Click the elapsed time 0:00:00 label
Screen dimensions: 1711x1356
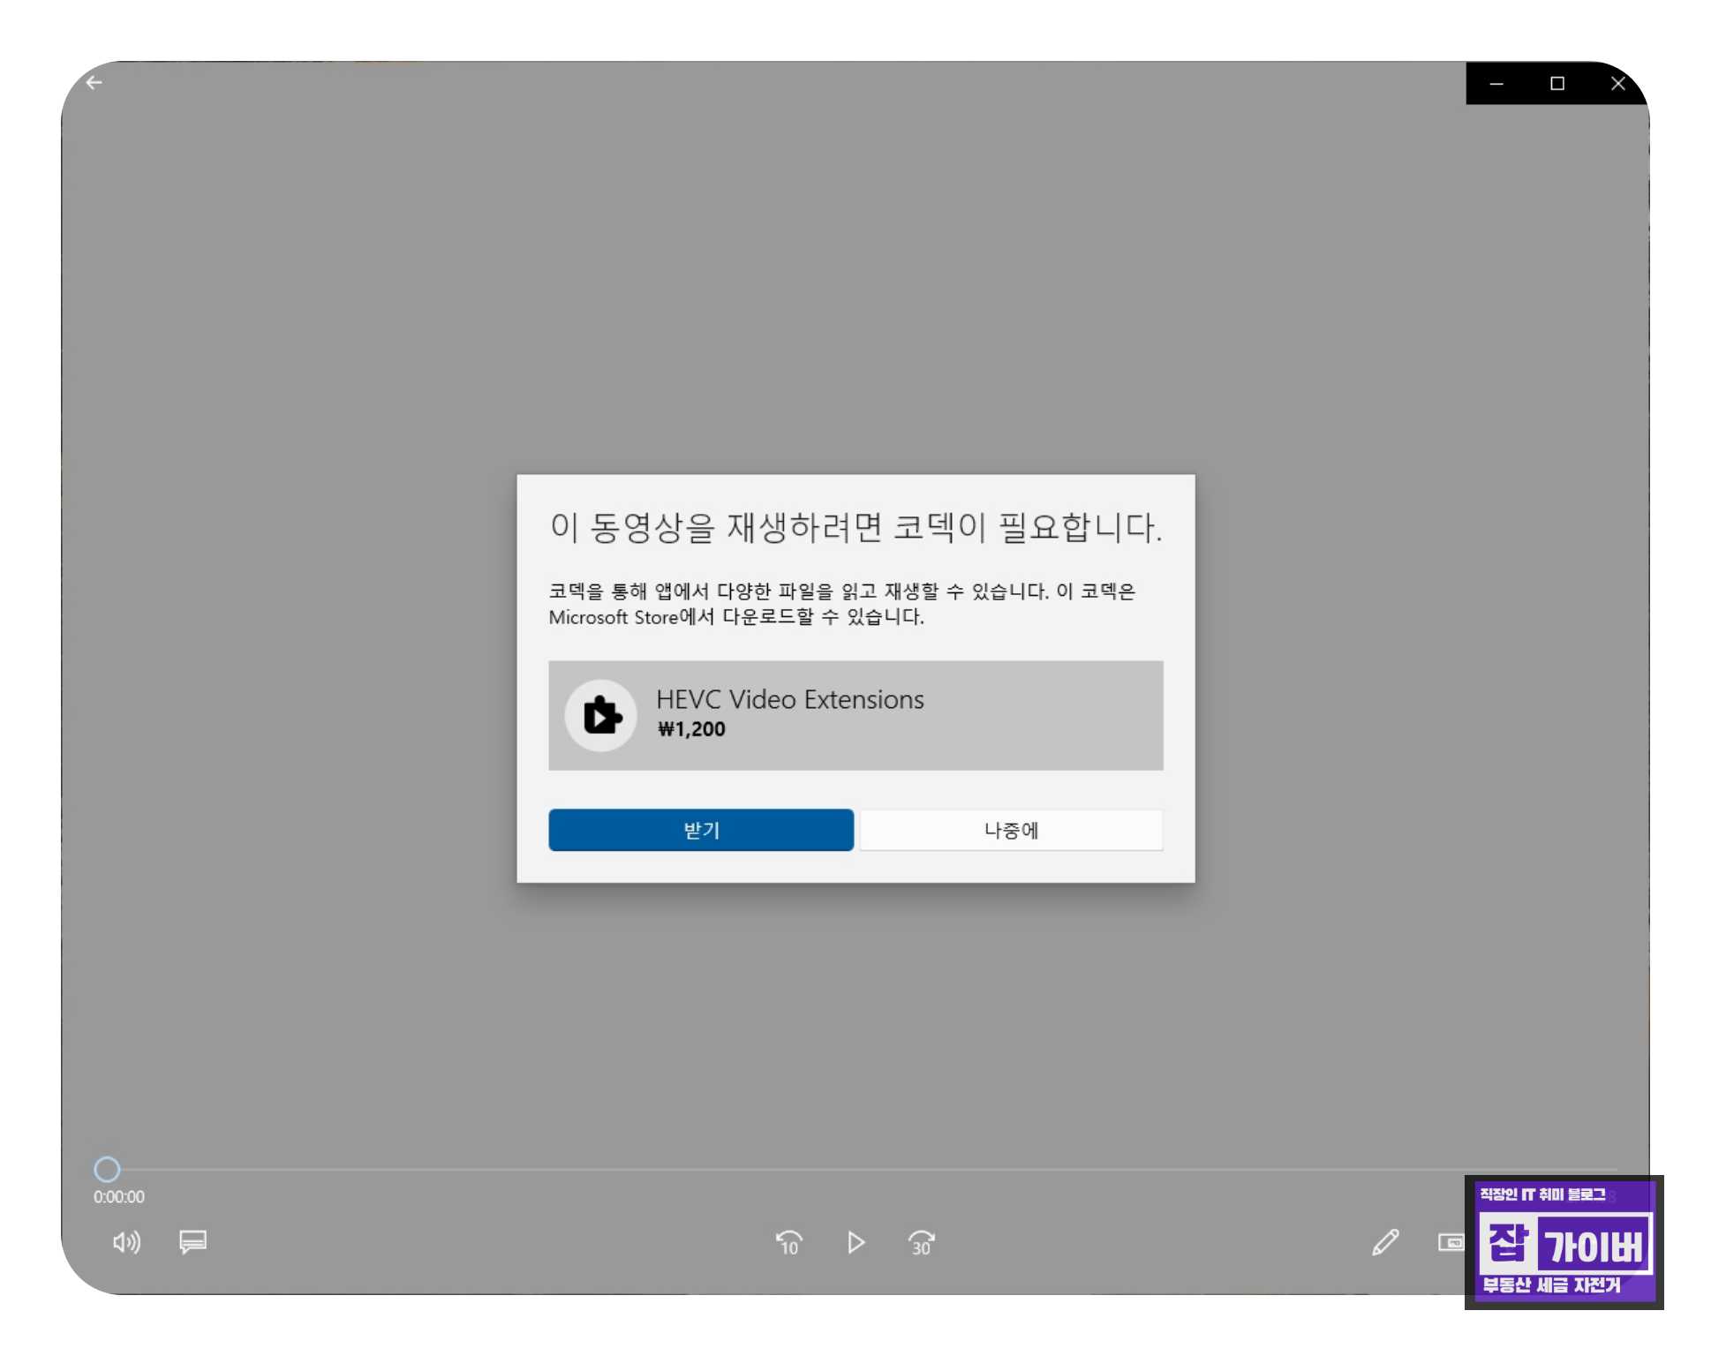[x=117, y=1197]
